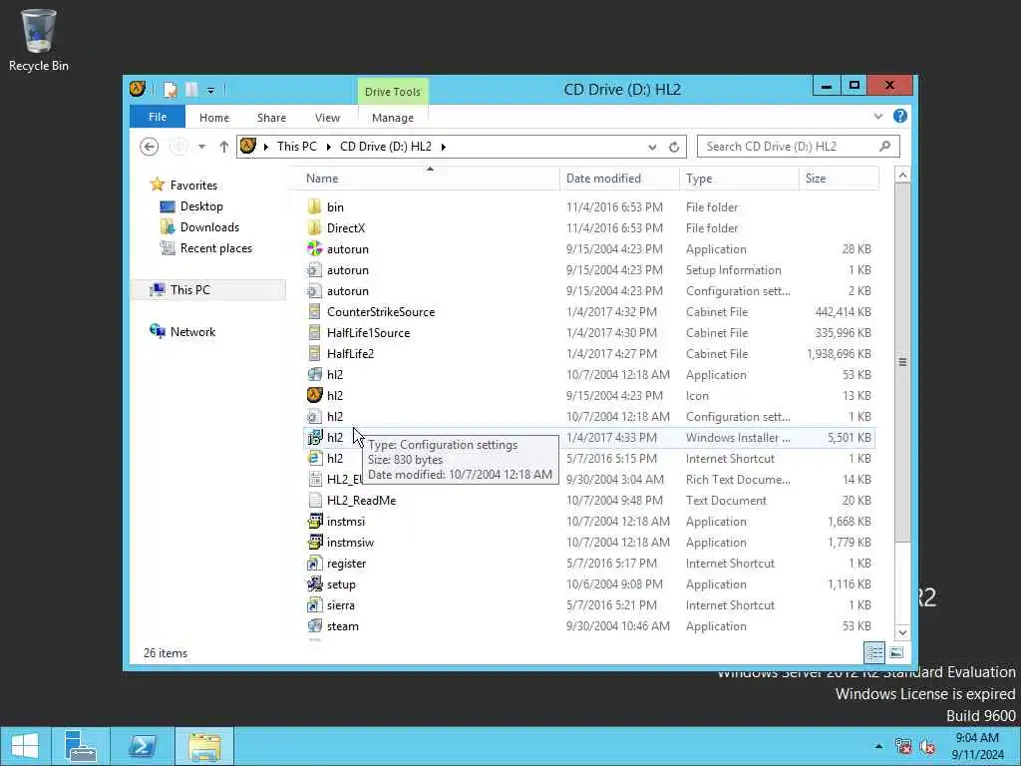Viewport: 1021px width, 766px height.
Task: Select the register Internet Shortcut icon
Action: [x=314, y=564]
